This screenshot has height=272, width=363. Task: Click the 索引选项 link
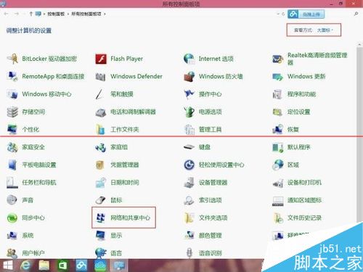click(210, 200)
